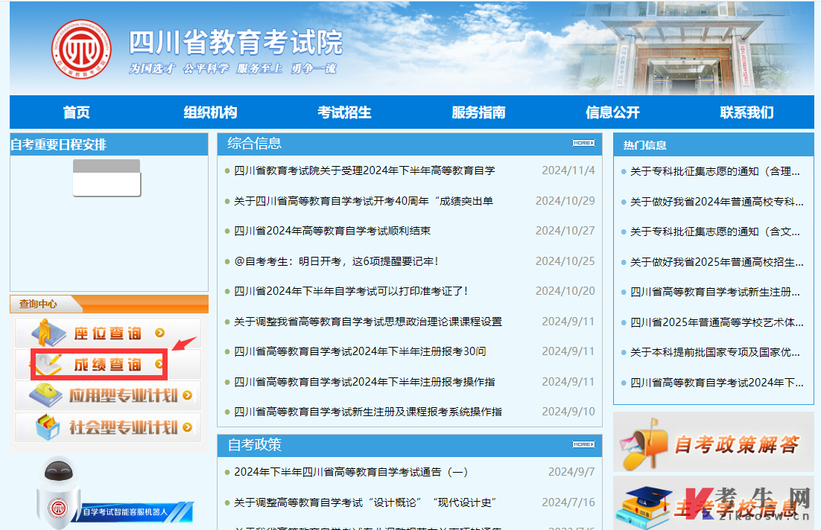Viewport: 821px width, 530px height.
Task: Open hot item 四川省高等教育自学考试2024年下...
Action: point(716,383)
